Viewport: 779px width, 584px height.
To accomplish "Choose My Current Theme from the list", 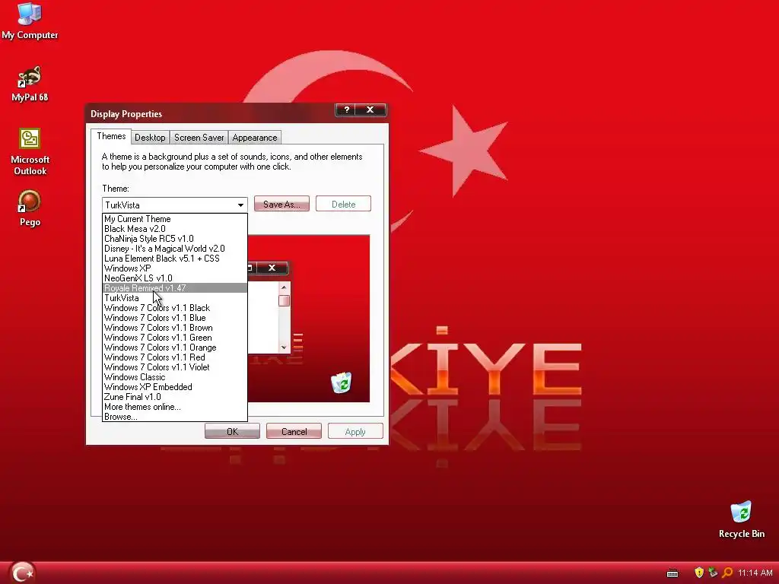I will 175,219.
